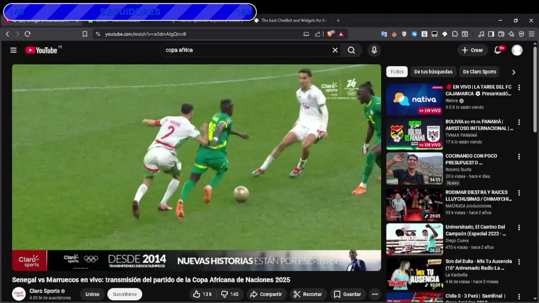Click Recortar to clip the video
The image size is (539, 303).
tap(308, 294)
